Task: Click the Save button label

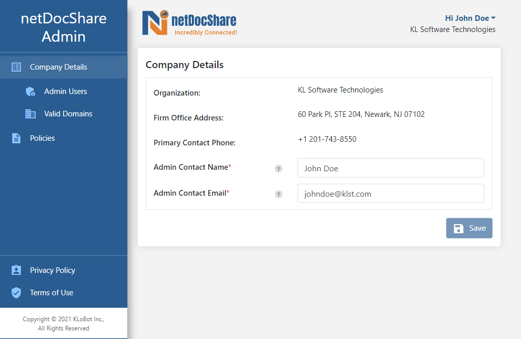Action: [x=477, y=228]
